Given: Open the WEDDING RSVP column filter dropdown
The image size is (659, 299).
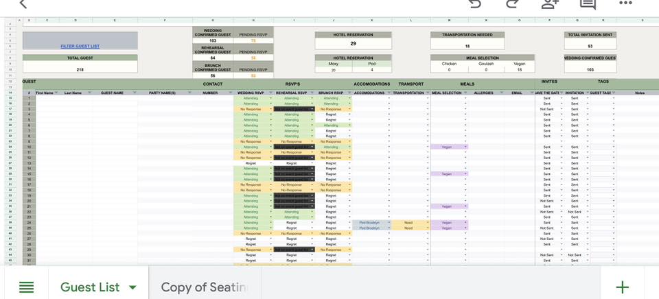Looking at the screenshot, I should (x=271, y=93).
